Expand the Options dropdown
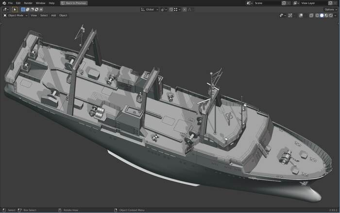This screenshot has width=340, height=213. (329, 9)
